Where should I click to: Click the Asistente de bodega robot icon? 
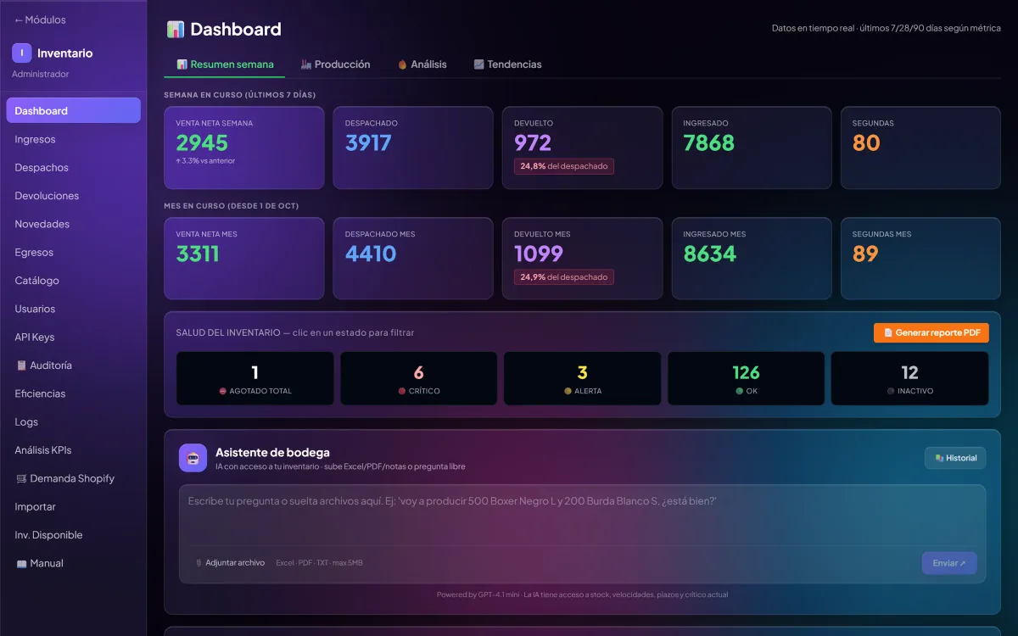tap(193, 458)
